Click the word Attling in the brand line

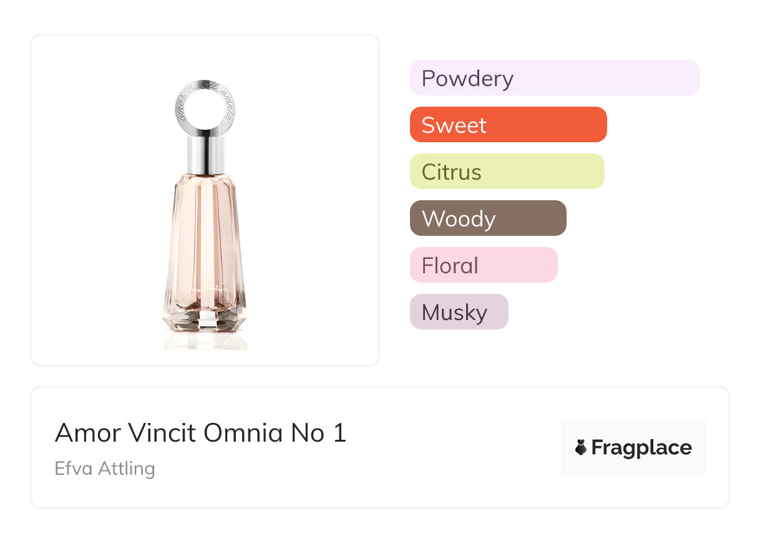(x=127, y=468)
